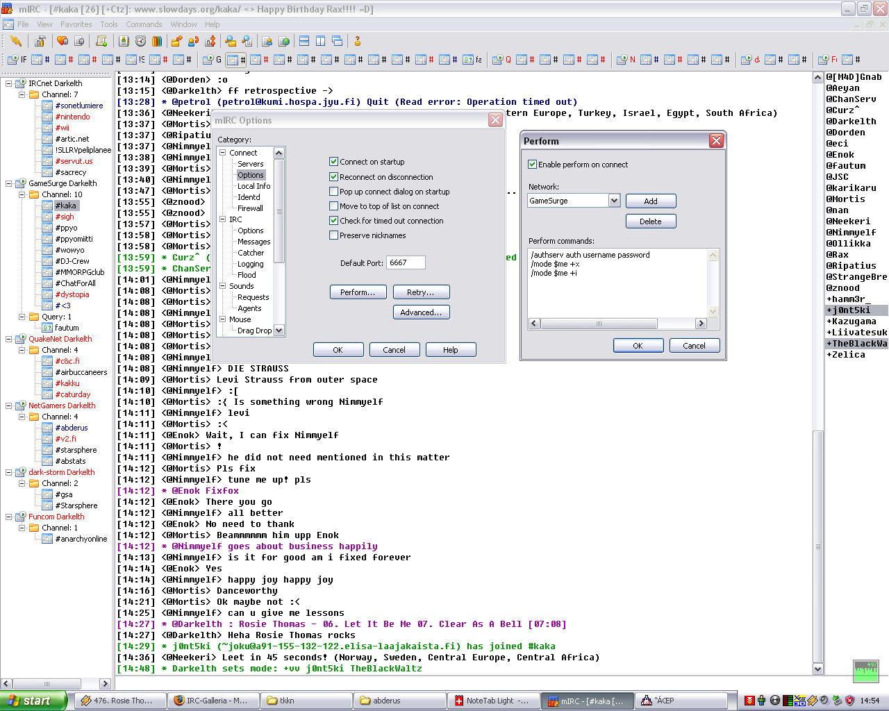The image size is (889, 711).
Task: Collapse the IRC category in options tree
Action: [223, 219]
